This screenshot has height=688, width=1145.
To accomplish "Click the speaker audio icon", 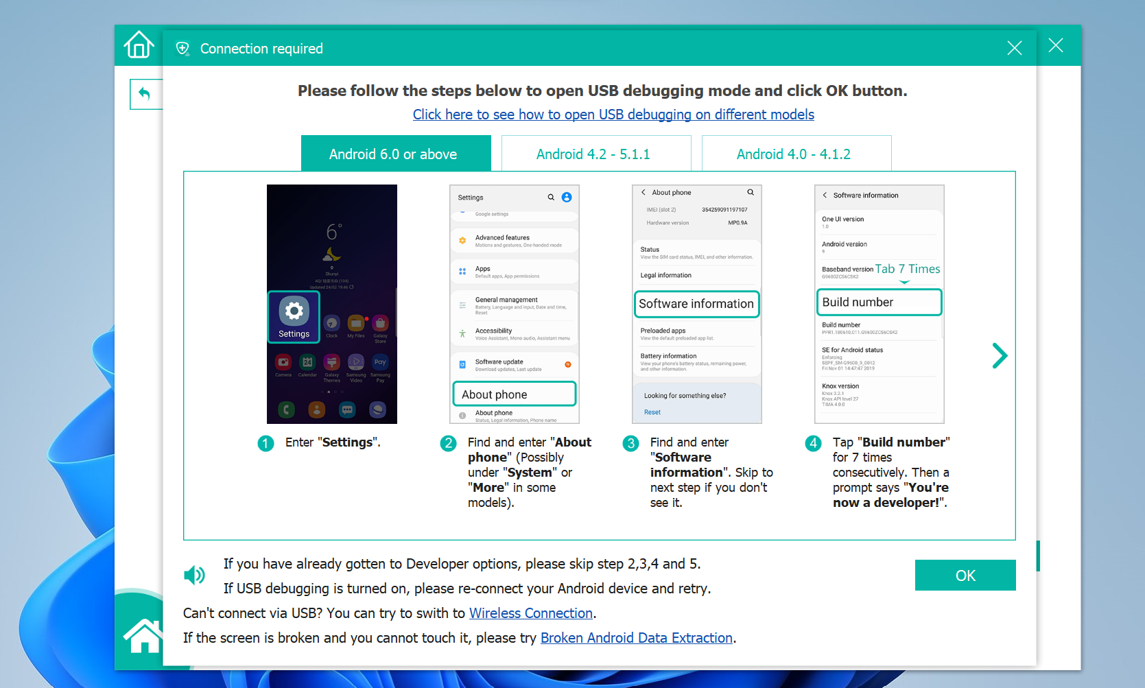I will point(194,576).
